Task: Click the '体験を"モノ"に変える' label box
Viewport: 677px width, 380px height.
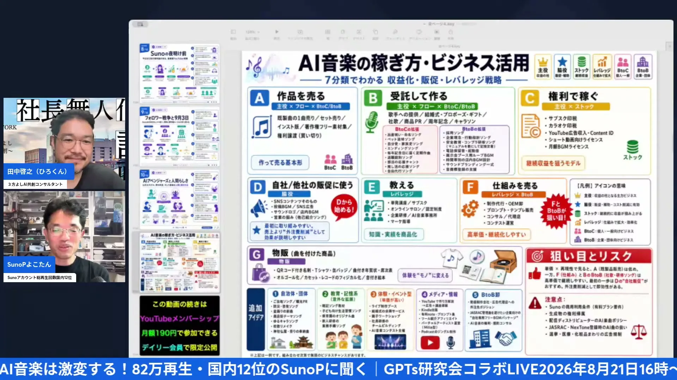Action: (x=425, y=275)
